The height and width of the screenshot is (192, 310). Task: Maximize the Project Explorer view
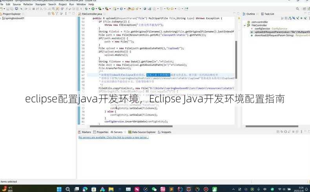pos(73,13)
